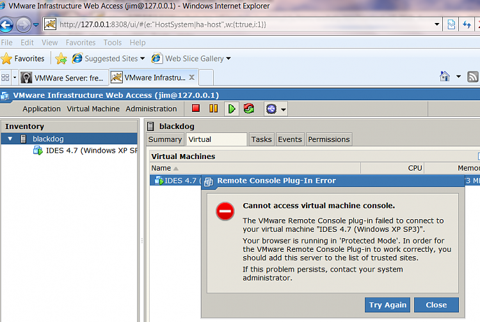
Task: Click the red error stop icon in dialog
Action: coord(225,211)
